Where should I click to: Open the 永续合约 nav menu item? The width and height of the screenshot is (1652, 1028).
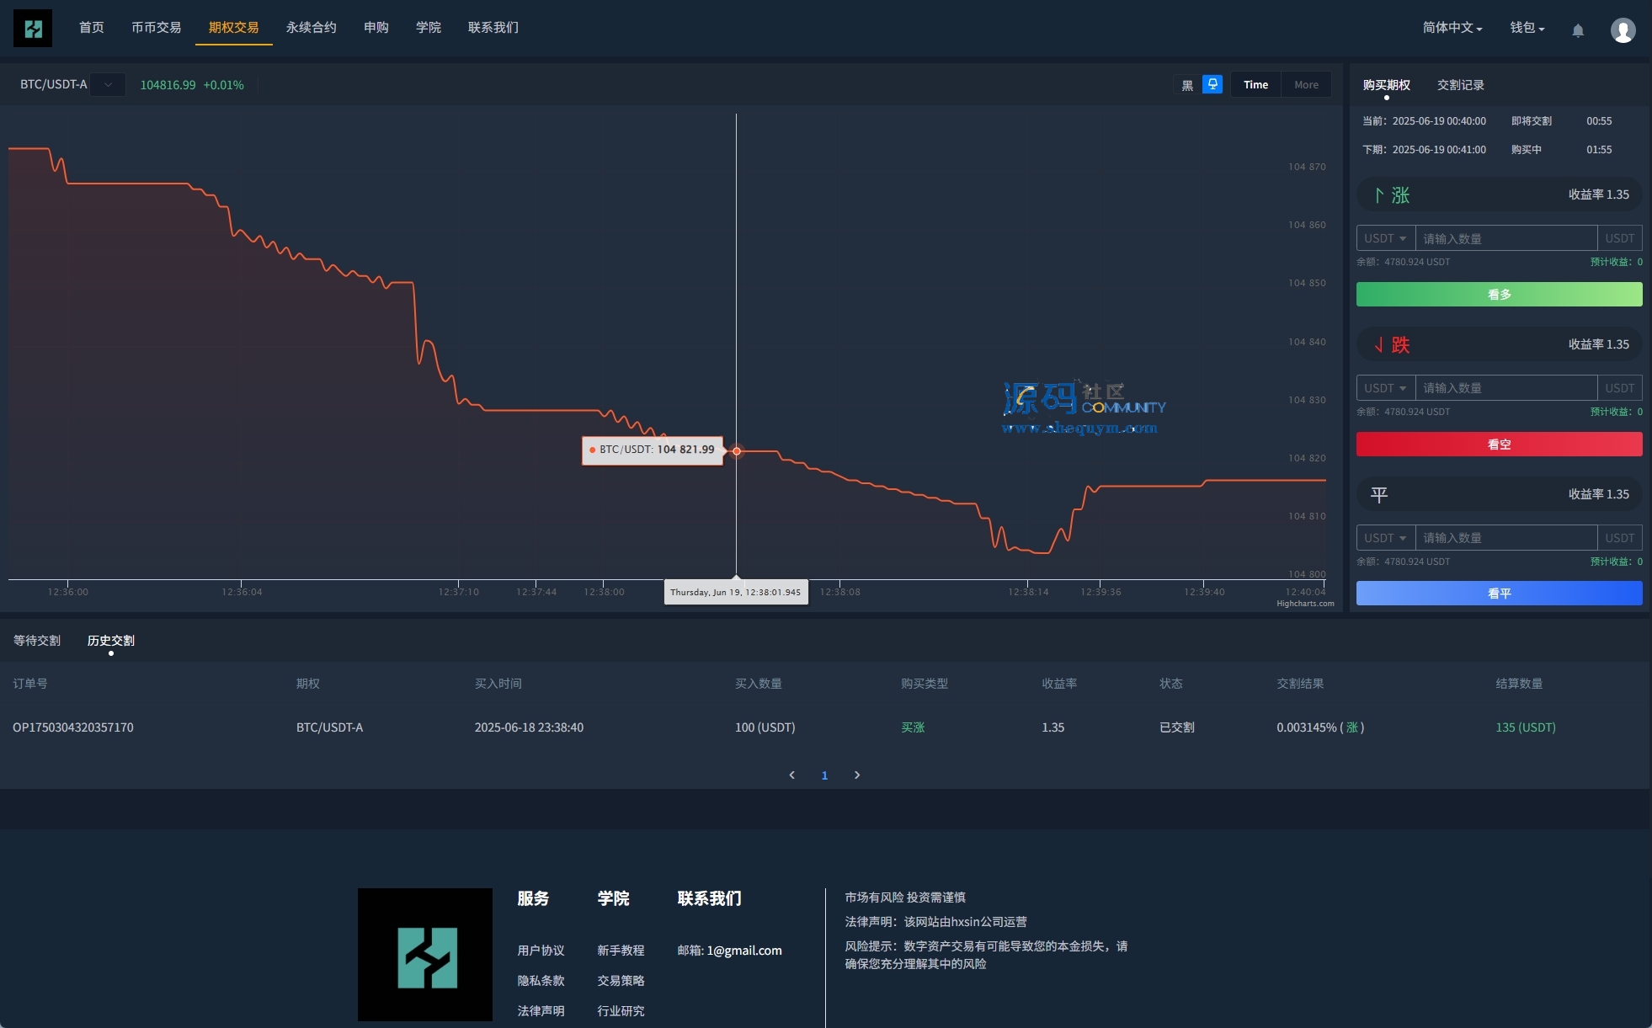click(x=311, y=28)
